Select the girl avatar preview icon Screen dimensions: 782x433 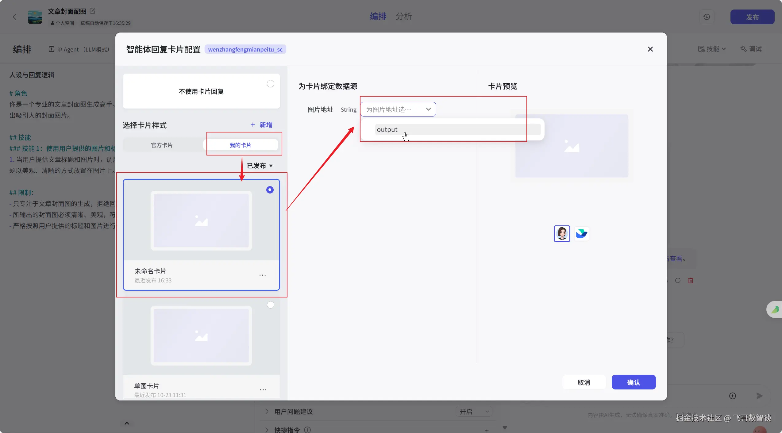click(562, 234)
